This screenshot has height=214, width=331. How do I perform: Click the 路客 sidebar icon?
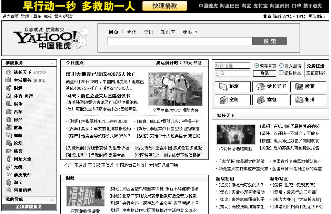click(9, 151)
